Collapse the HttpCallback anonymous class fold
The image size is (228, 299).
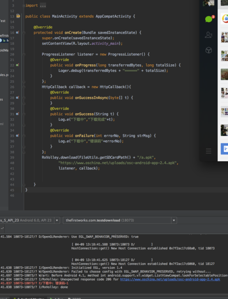[x=24, y=87]
